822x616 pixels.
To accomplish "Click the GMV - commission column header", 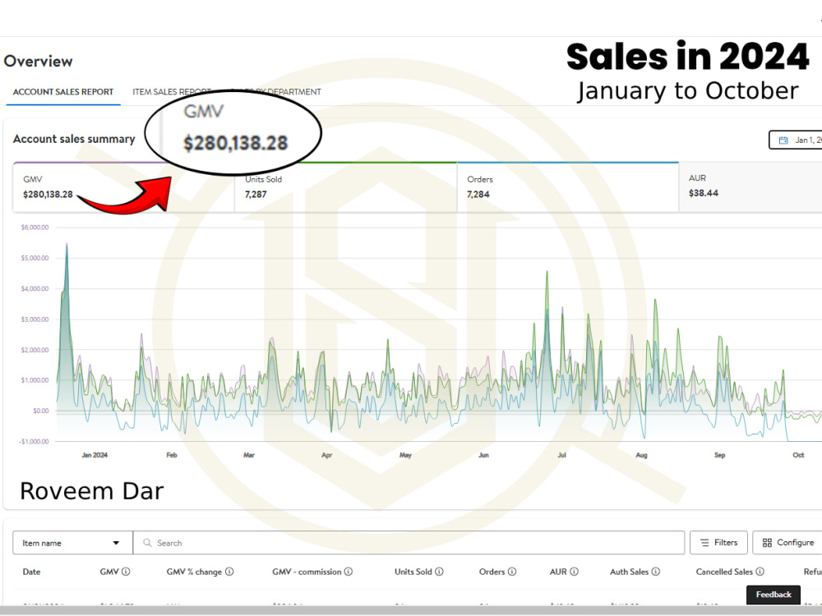I will click(x=307, y=572).
